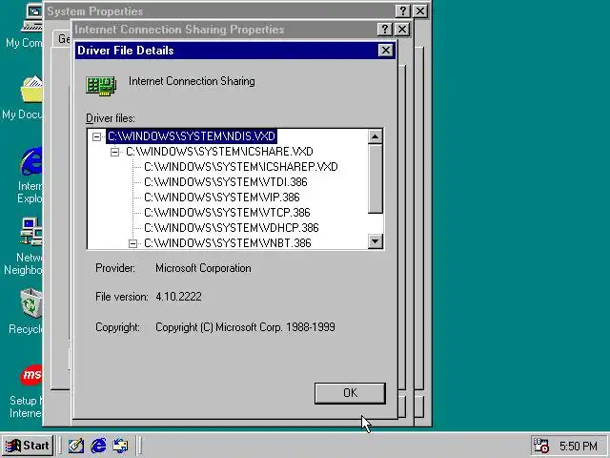Click the Copyright (C) Microsoft Corp. text
The height and width of the screenshot is (458, 610).
pyautogui.click(x=245, y=327)
